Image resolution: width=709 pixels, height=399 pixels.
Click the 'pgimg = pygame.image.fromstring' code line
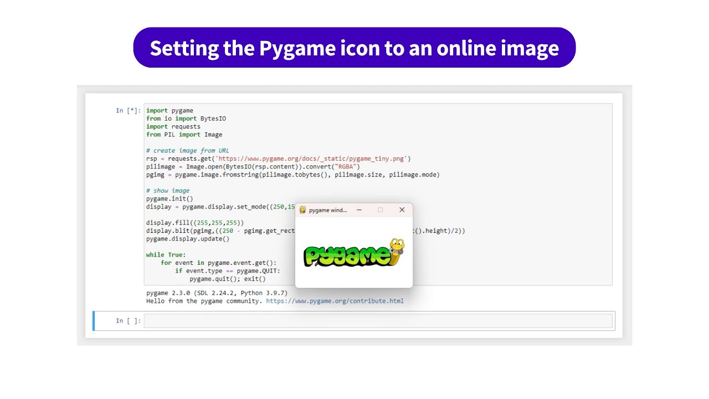(293, 175)
